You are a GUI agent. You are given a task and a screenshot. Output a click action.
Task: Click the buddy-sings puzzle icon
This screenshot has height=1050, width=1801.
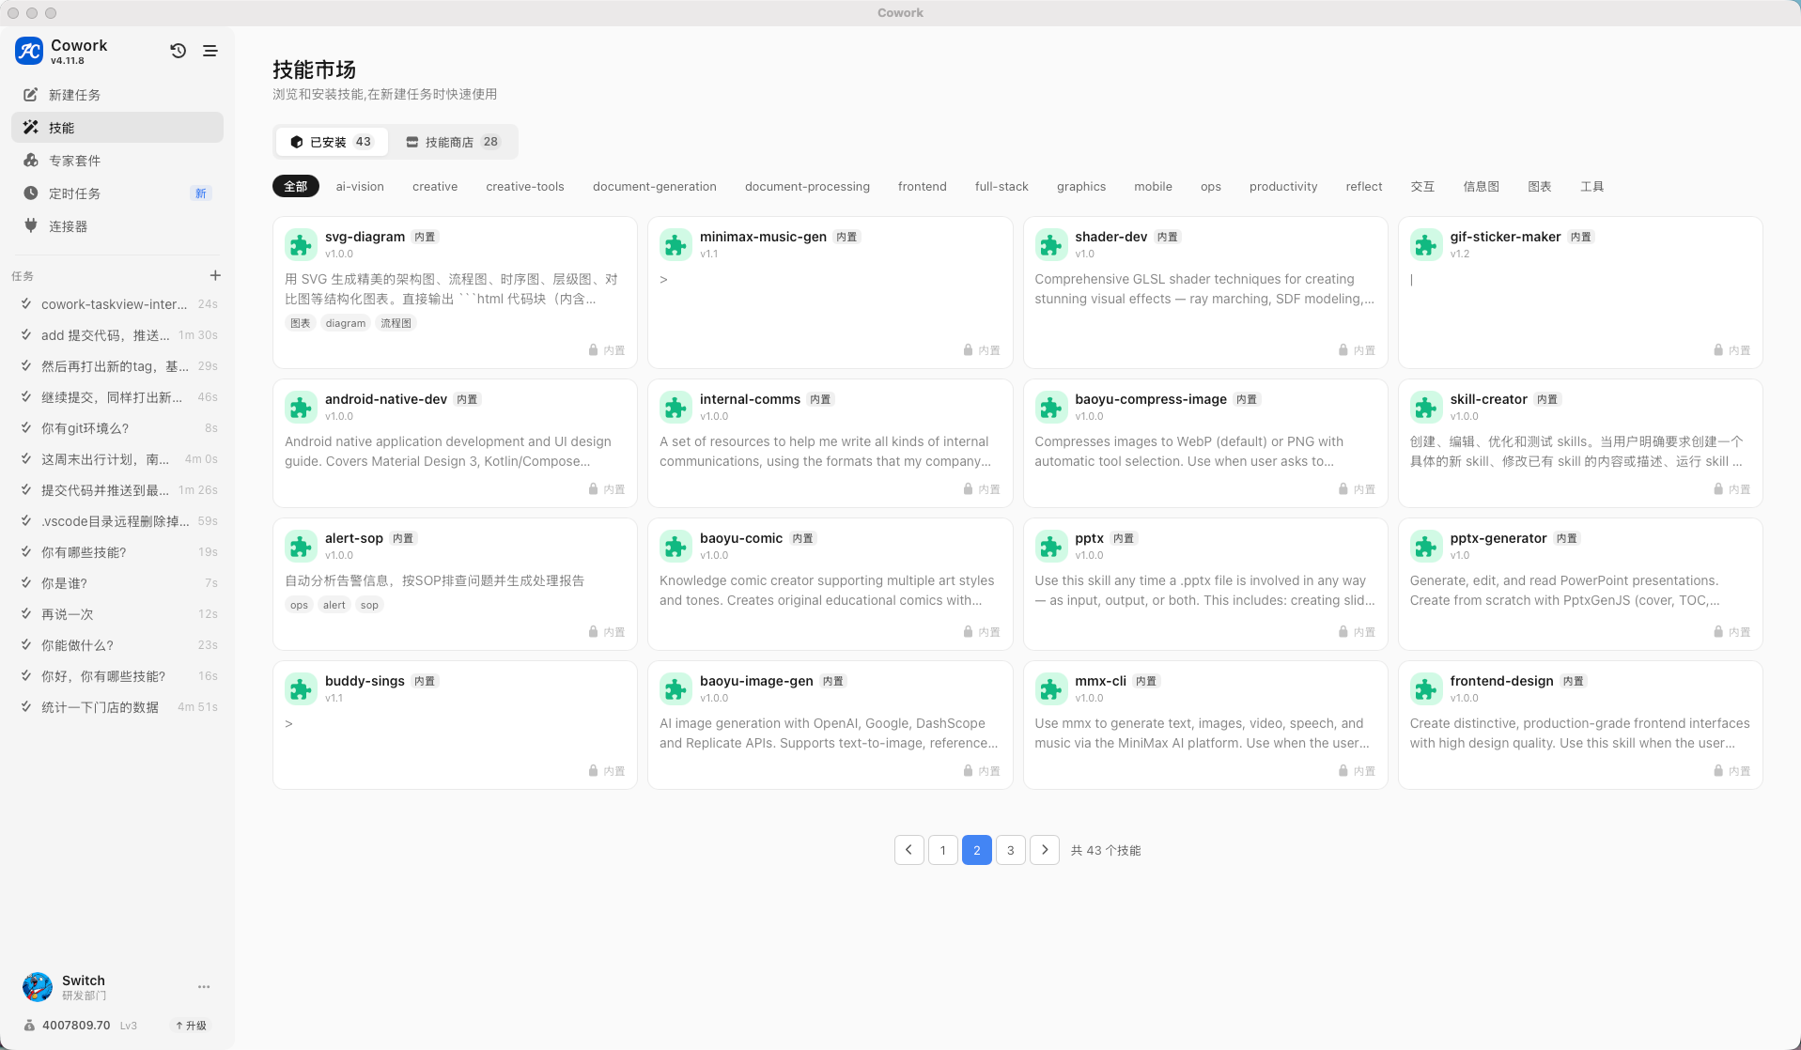point(301,689)
